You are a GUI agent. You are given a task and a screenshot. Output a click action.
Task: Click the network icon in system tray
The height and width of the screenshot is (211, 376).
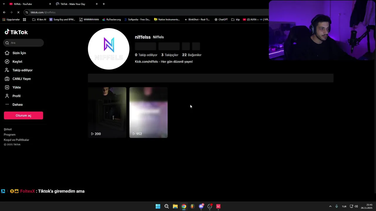351,206
